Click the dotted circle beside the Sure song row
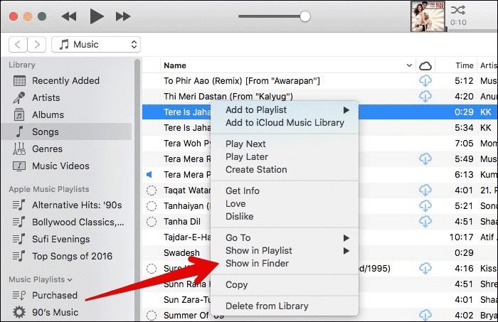The width and height of the screenshot is (498, 322). pyautogui.click(x=152, y=269)
